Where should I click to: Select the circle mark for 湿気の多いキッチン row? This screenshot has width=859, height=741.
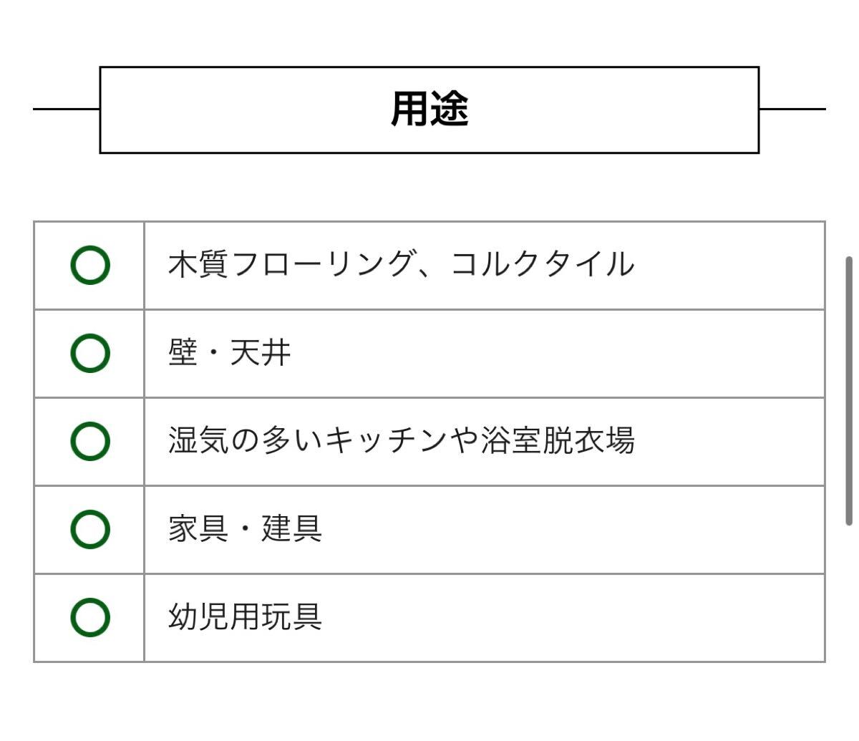tap(90, 442)
